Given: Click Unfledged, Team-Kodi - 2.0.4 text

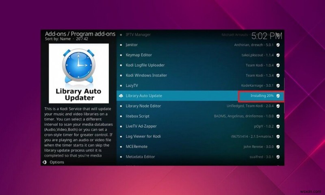Looking at the screenshot, I should tap(250, 106).
